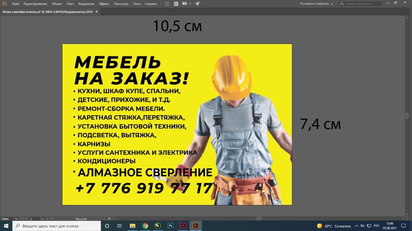Close the Игорь наклейка мебель.ai document tab

coord(97,12)
